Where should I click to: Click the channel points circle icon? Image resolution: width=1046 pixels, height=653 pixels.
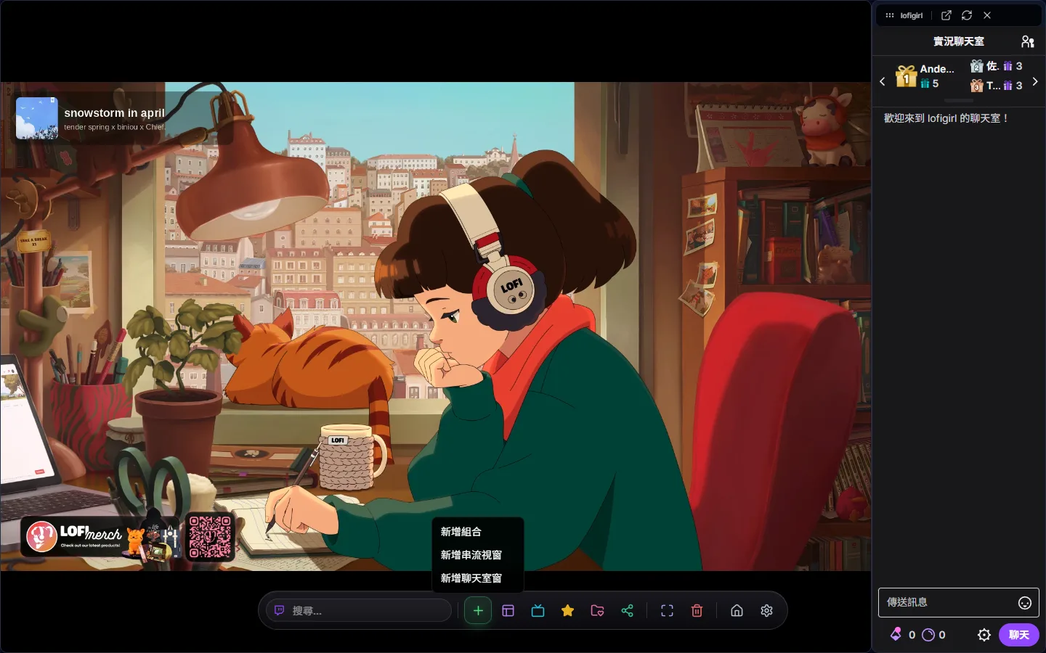pos(928,635)
